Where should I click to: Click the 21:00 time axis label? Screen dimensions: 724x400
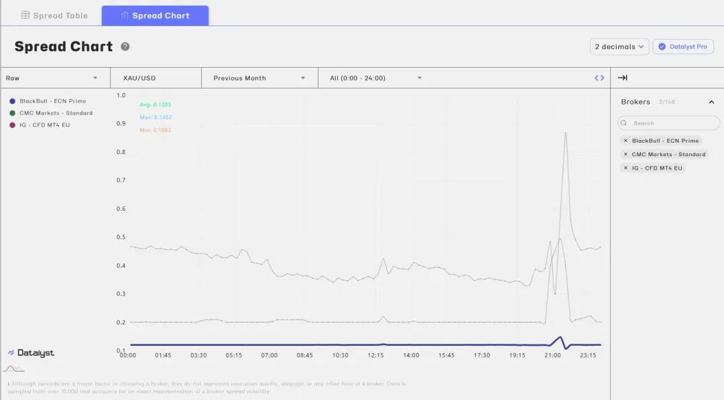coord(552,355)
